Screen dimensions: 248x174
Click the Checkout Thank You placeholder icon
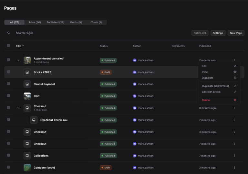coord(34,120)
